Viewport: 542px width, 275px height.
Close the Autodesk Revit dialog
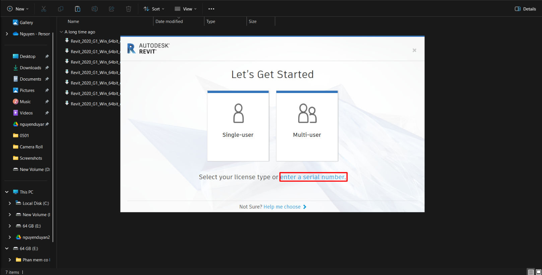point(414,50)
